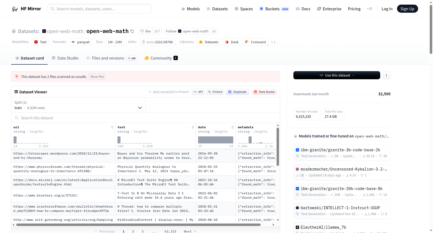Go to page 2 of the dataset
The image size is (433, 233).
tap(133, 231)
